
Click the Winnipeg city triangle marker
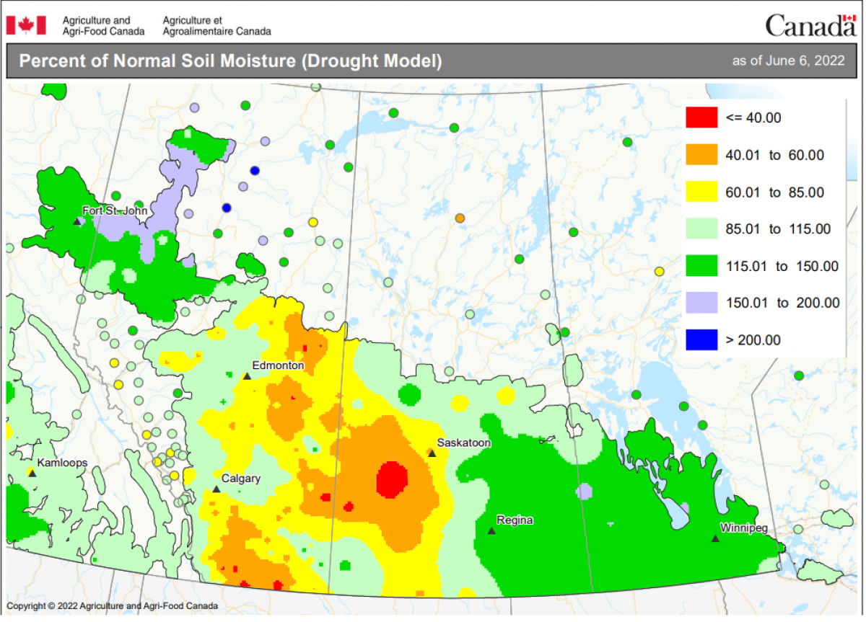tap(715, 538)
